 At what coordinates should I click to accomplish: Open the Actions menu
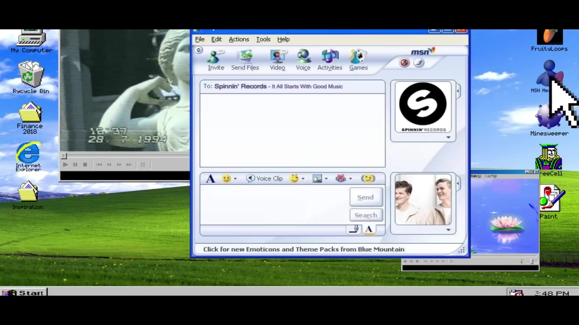239,39
